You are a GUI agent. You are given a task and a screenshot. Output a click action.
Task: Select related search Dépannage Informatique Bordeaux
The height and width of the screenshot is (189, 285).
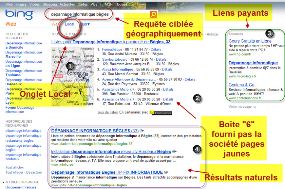pyautogui.click(x=24, y=82)
